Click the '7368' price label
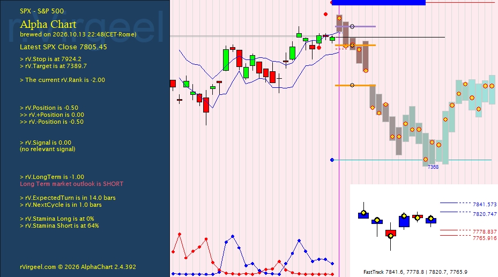 (433, 167)
